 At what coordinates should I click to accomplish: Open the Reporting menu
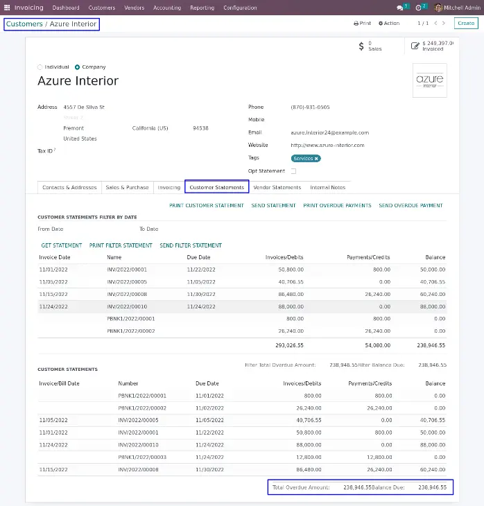202,8
